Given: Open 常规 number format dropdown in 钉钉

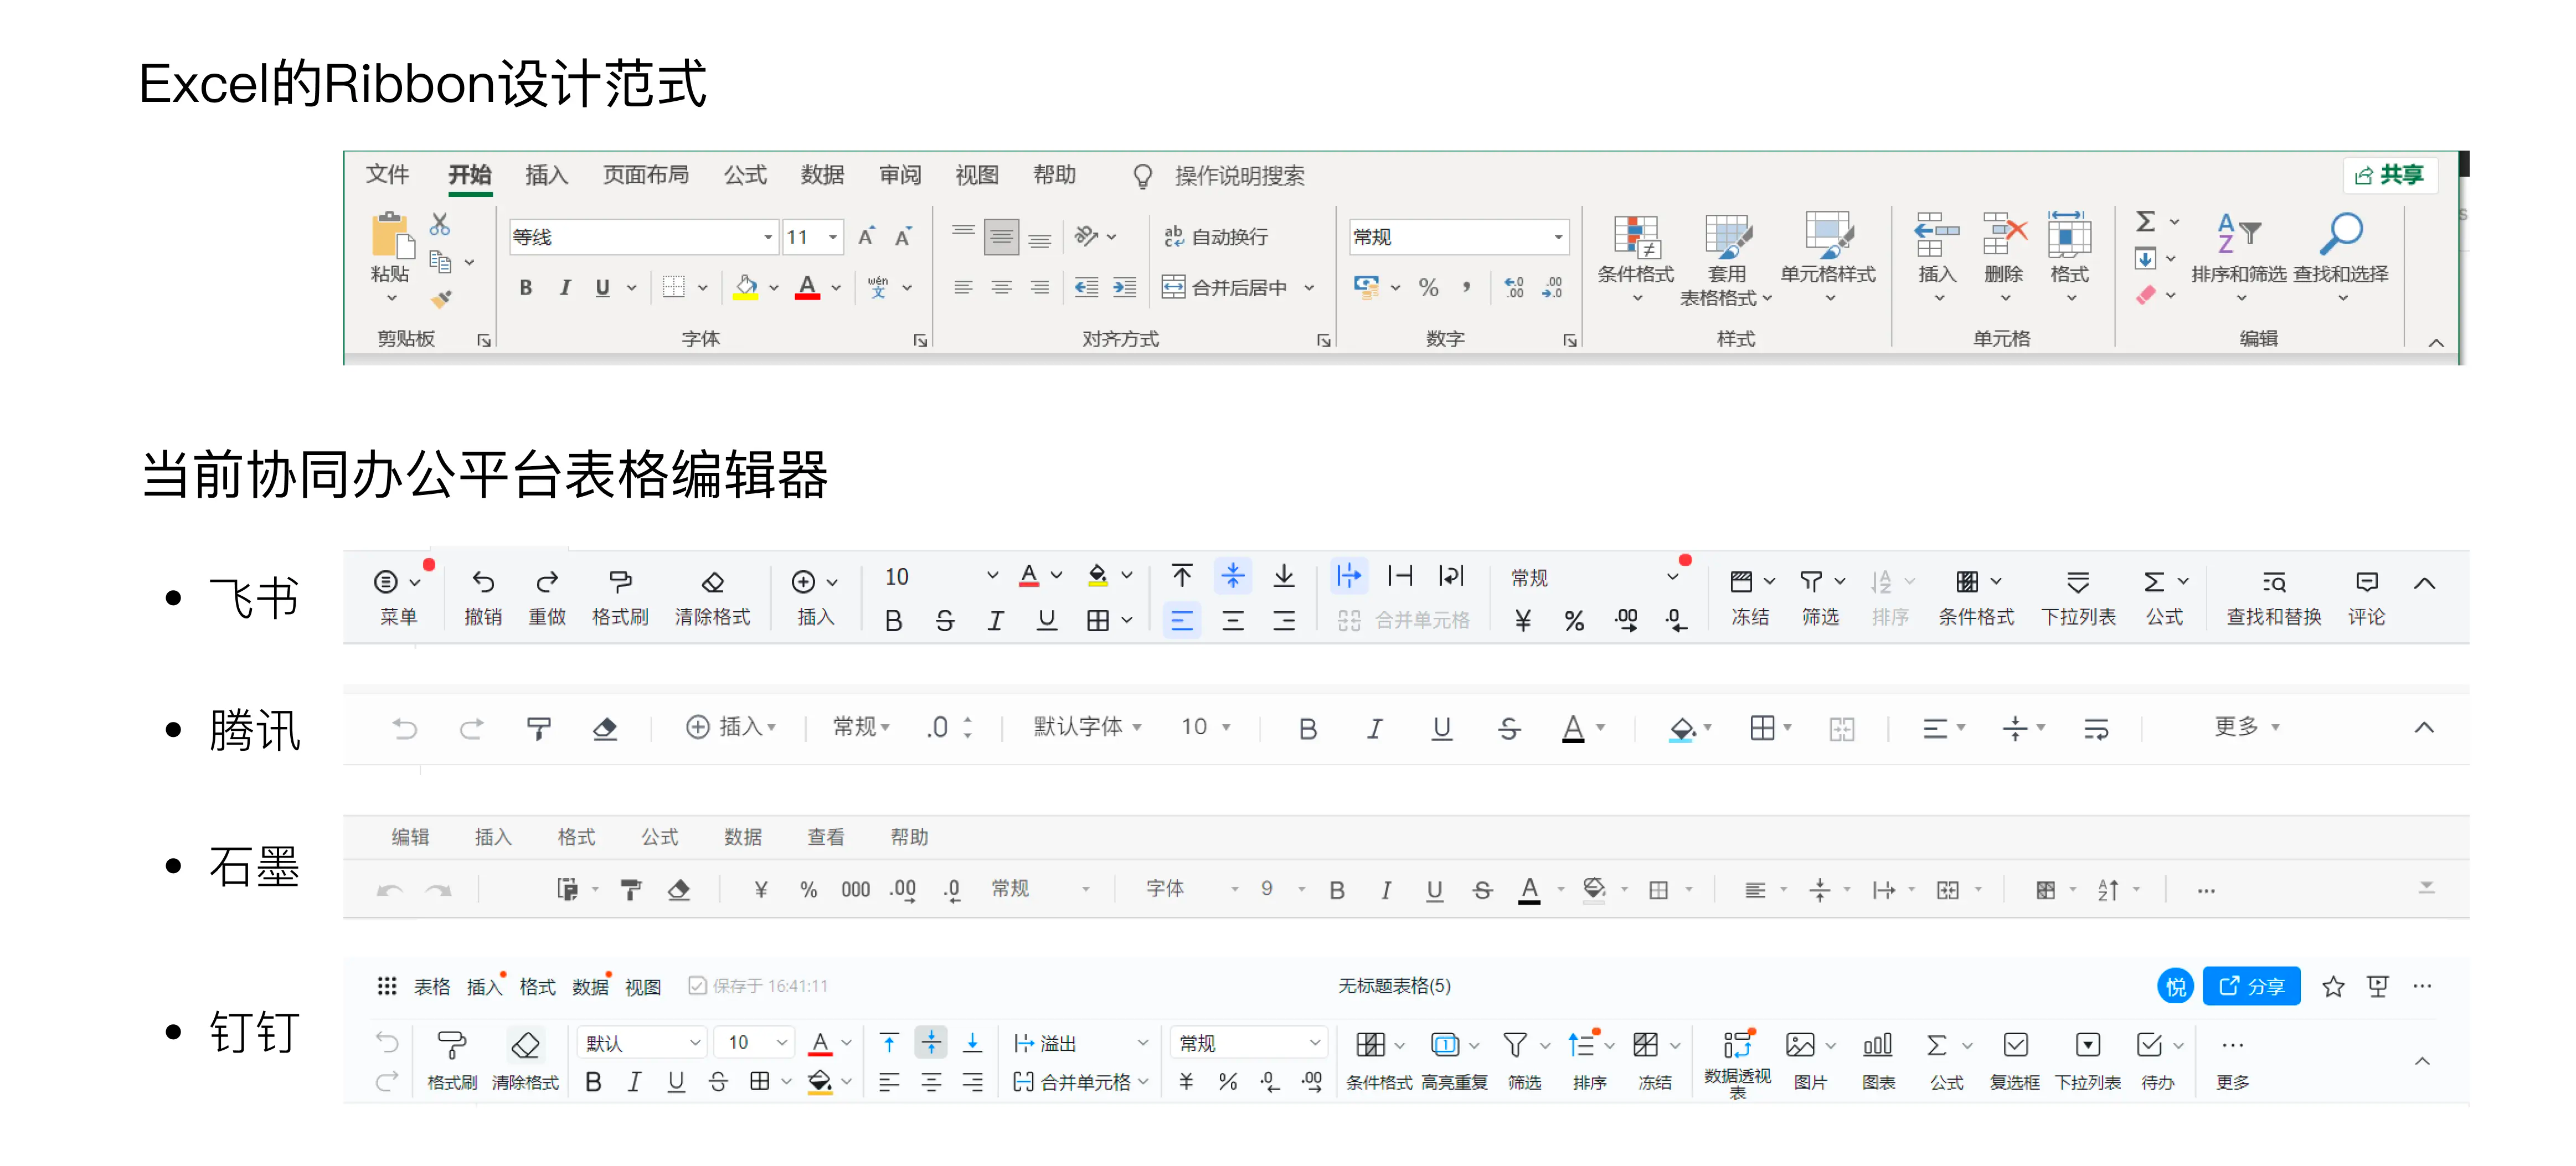Looking at the screenshot, I should pyautogui.click(x=1248, y=1042).
